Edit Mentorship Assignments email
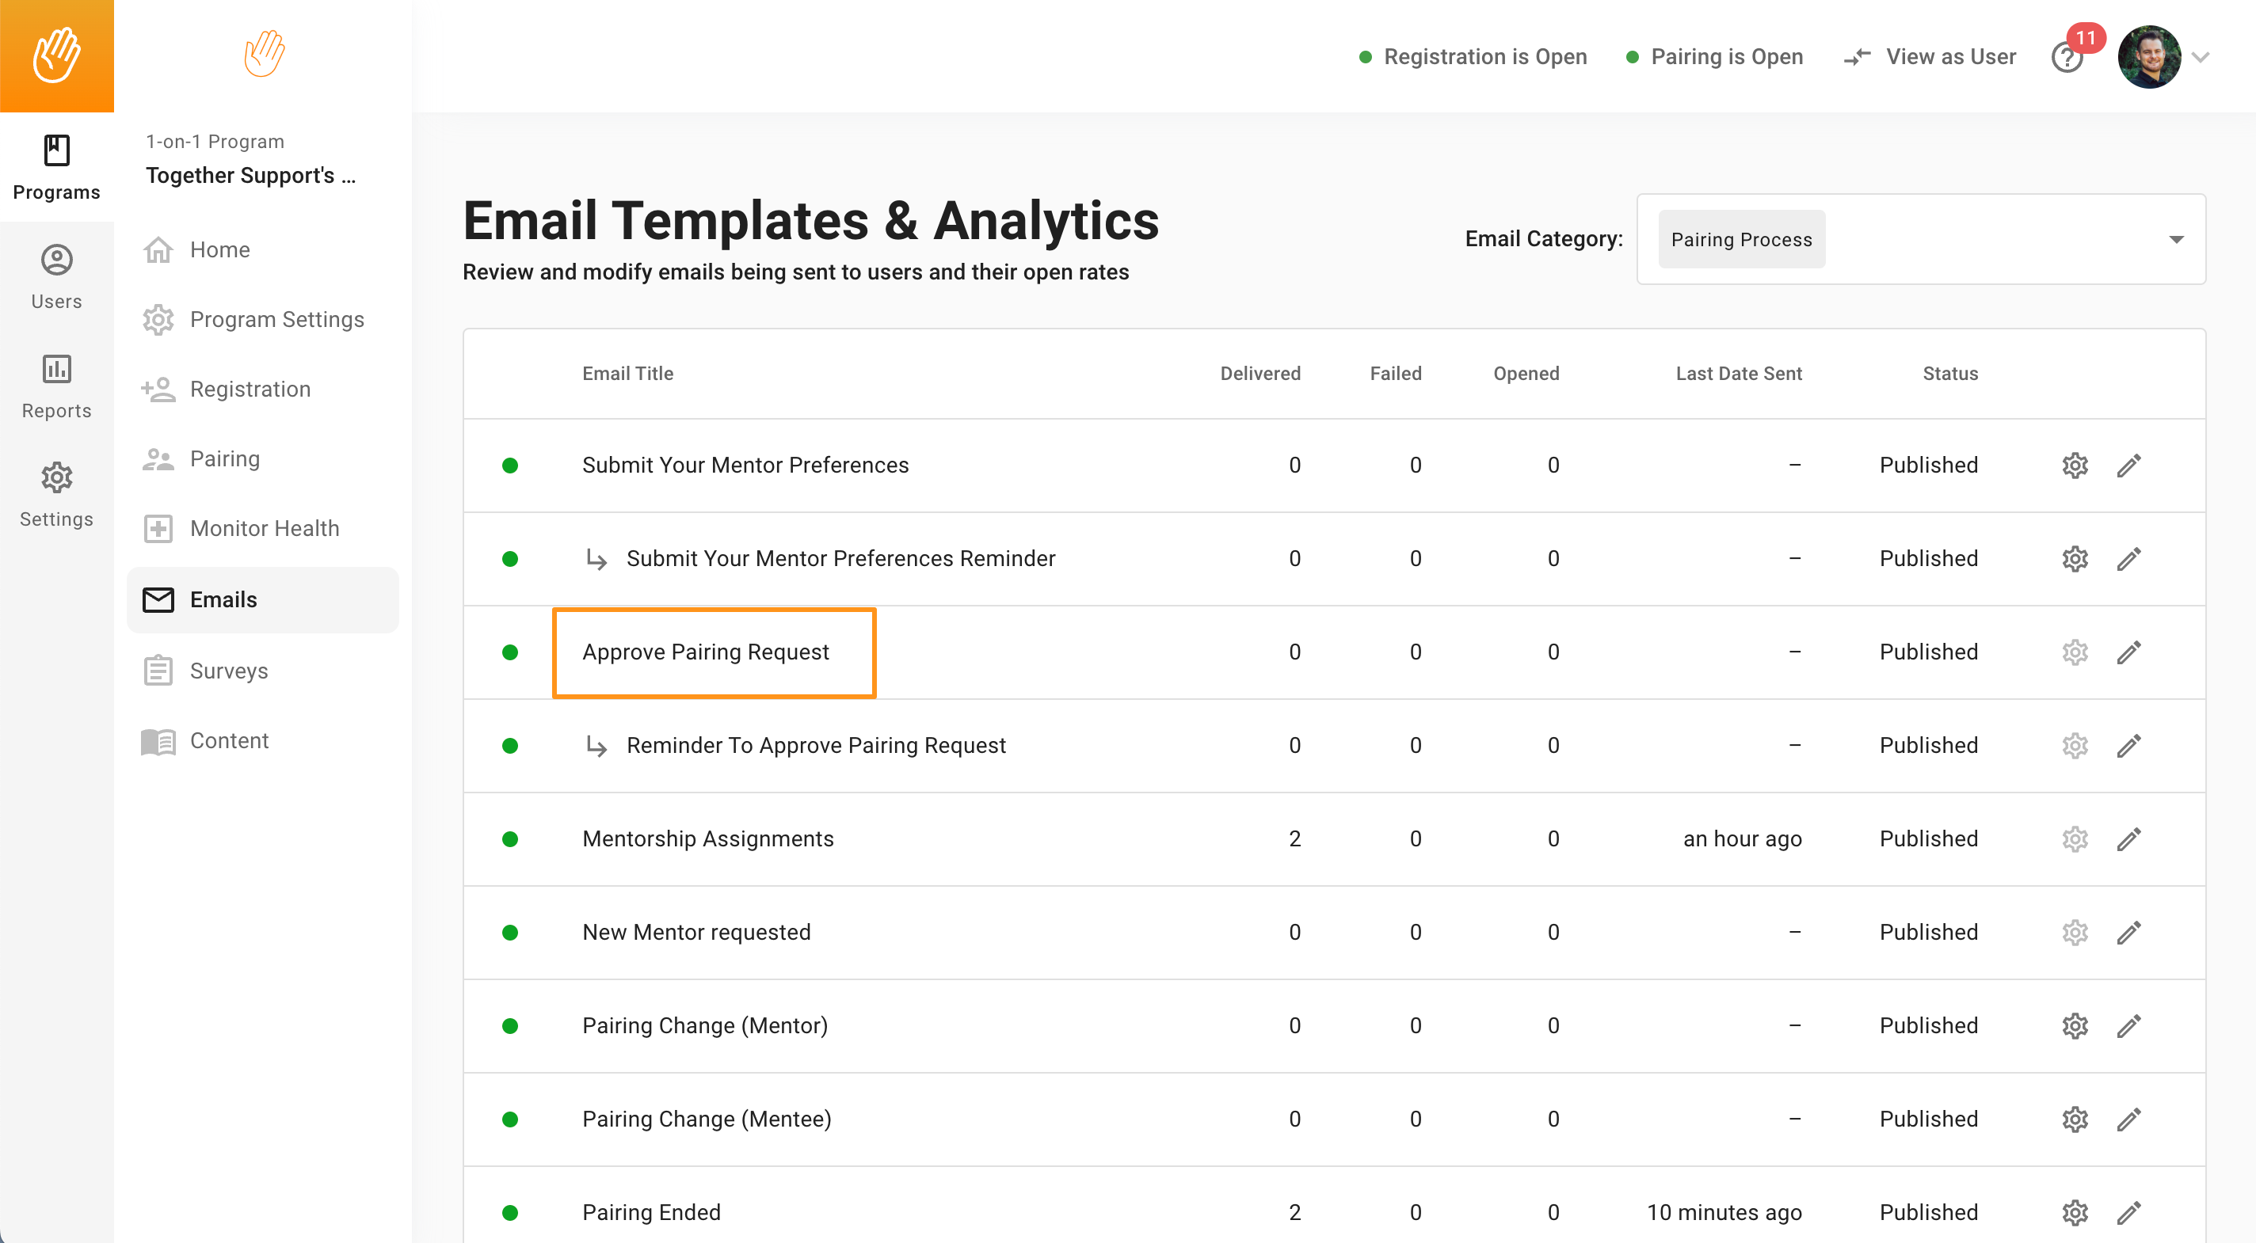The image size is (2256, 1243). pos(2129,839)
